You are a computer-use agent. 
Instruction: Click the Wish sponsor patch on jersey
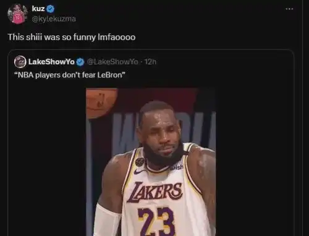click(x=177, y=167)
